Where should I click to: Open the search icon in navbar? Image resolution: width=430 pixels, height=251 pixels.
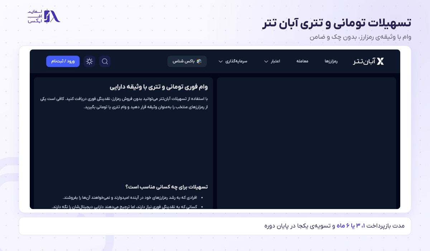105,61
